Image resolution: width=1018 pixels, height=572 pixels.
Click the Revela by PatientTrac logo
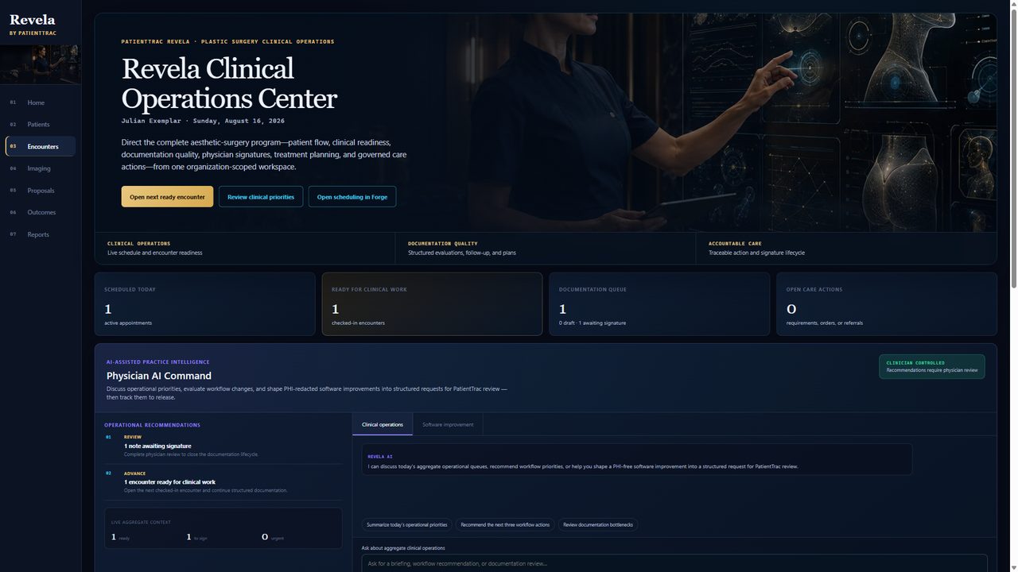[33, 24]
